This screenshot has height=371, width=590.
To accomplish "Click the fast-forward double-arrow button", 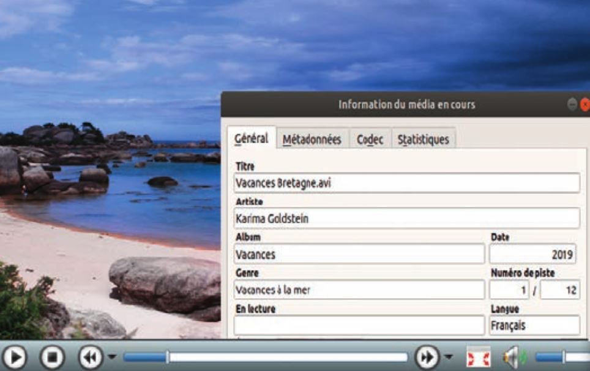I will pyautogui.click(x=426, y=358).
